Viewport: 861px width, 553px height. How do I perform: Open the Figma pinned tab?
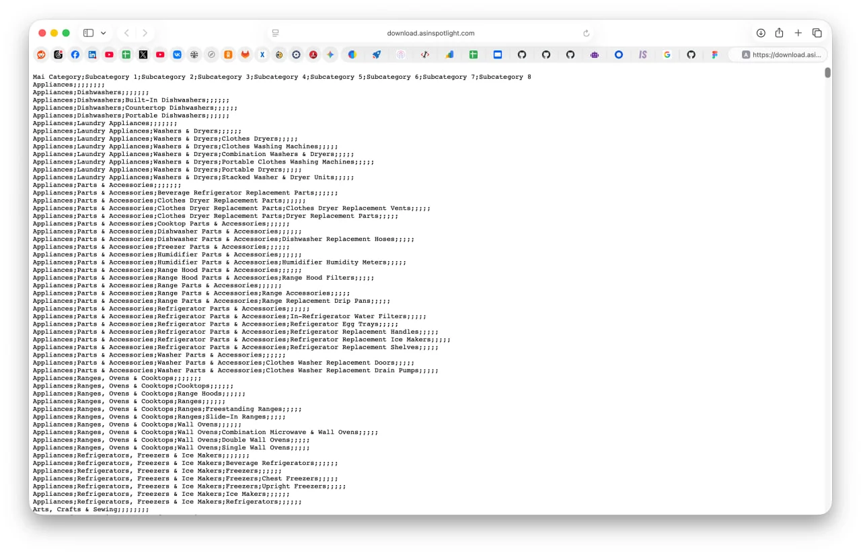(714, 54)
